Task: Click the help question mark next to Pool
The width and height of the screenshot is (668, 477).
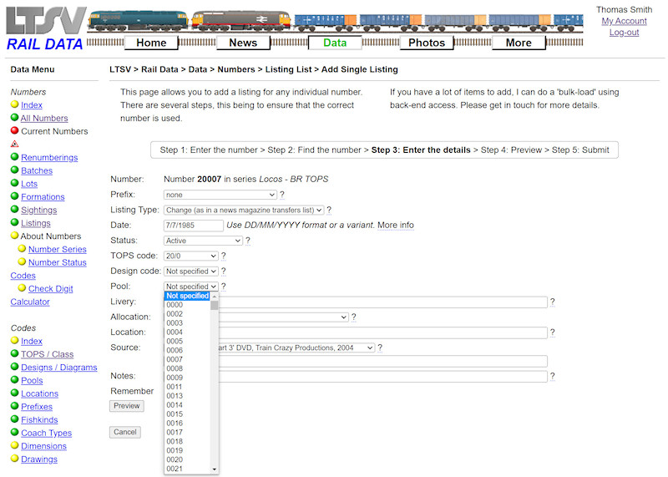Action: [224, 287]
